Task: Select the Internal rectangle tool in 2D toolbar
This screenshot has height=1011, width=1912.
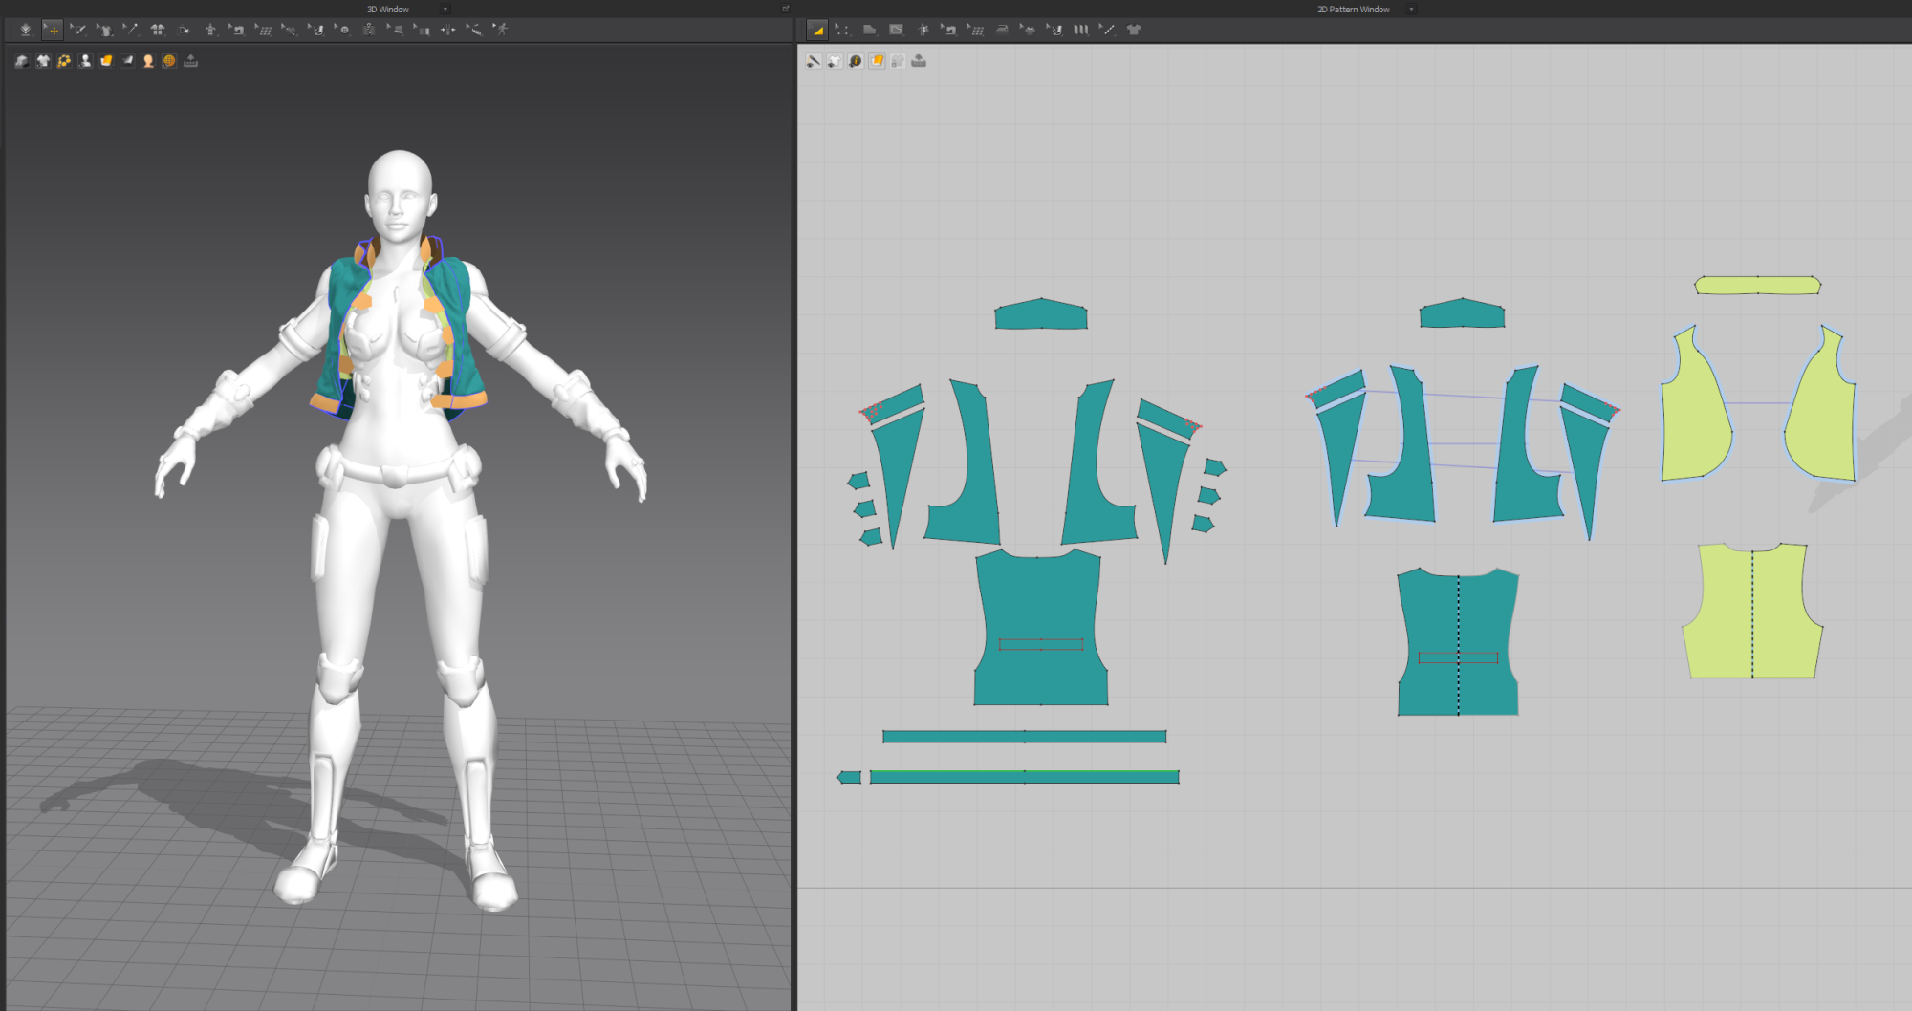Action: click(x=896, y=31)
